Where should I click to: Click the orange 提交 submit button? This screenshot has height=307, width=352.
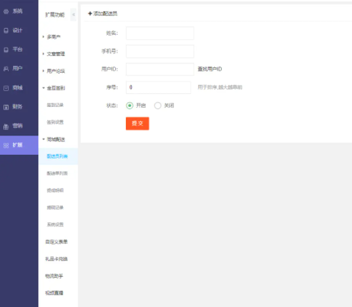pos(137,123)
